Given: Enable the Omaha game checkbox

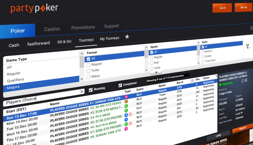Looking at the screenshot, I should point(203,57).
